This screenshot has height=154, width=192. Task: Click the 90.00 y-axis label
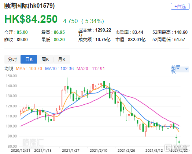[x=12, y=136]
